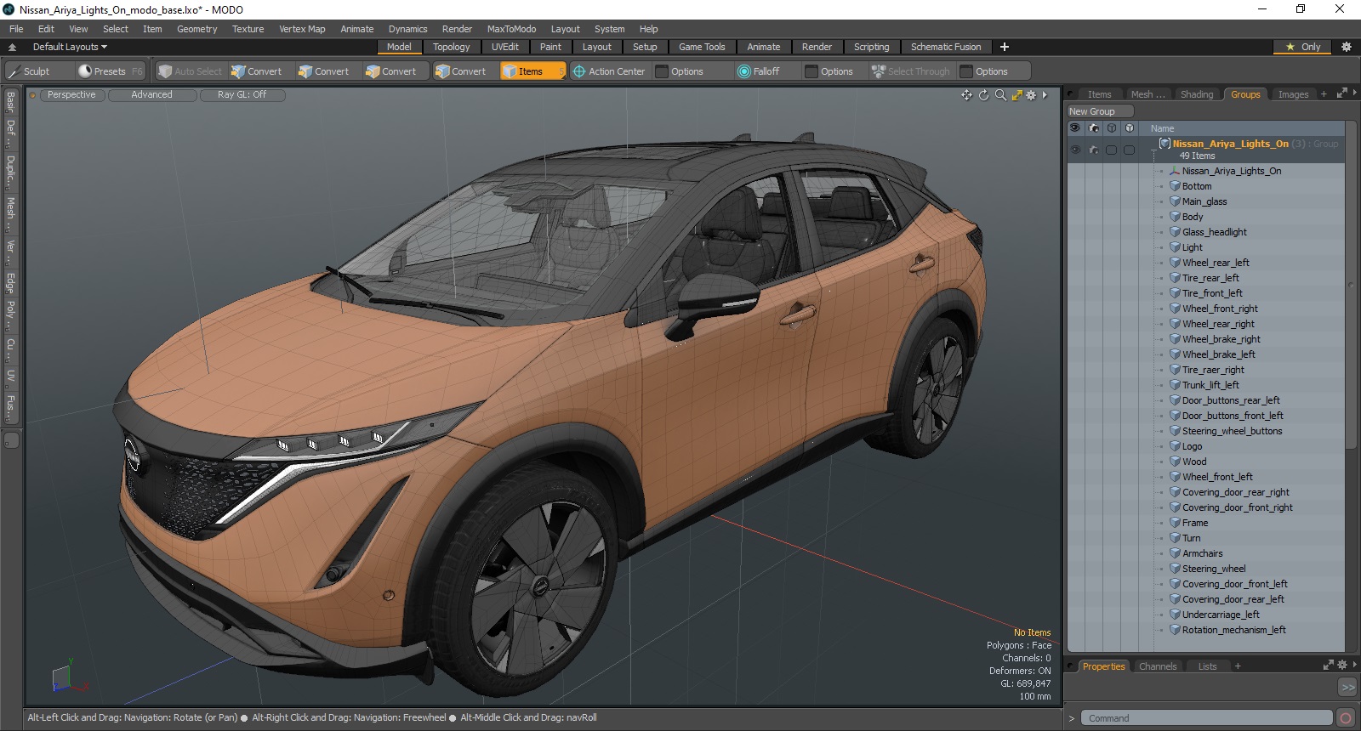Click the render camera column header icon
Image resolution: width=1361 pixels, height=731 pixels.
(x=1094, y=128)
